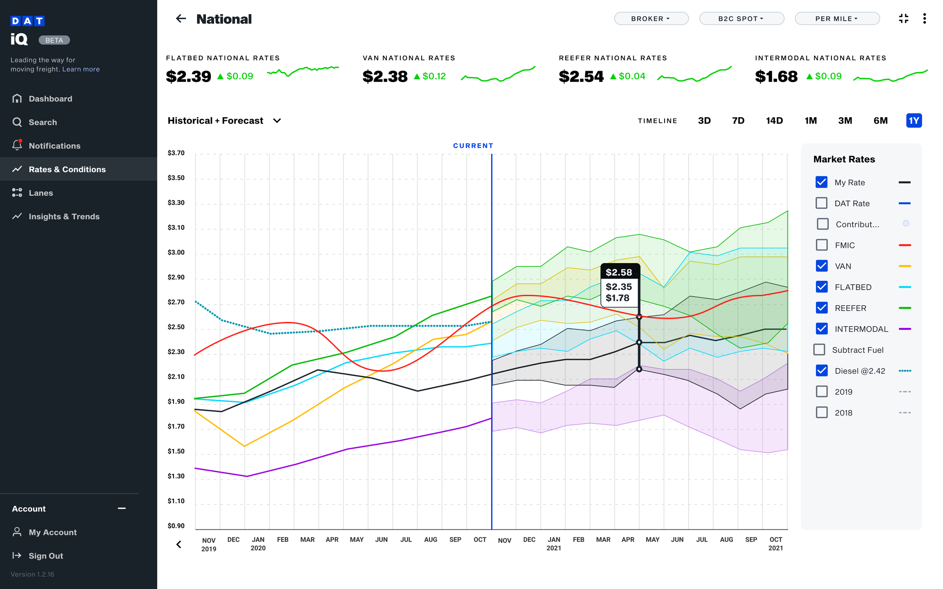Screen dimensions: 943x589
Task: Check the 2019 comparison checkbox
Action: point(822,391)
